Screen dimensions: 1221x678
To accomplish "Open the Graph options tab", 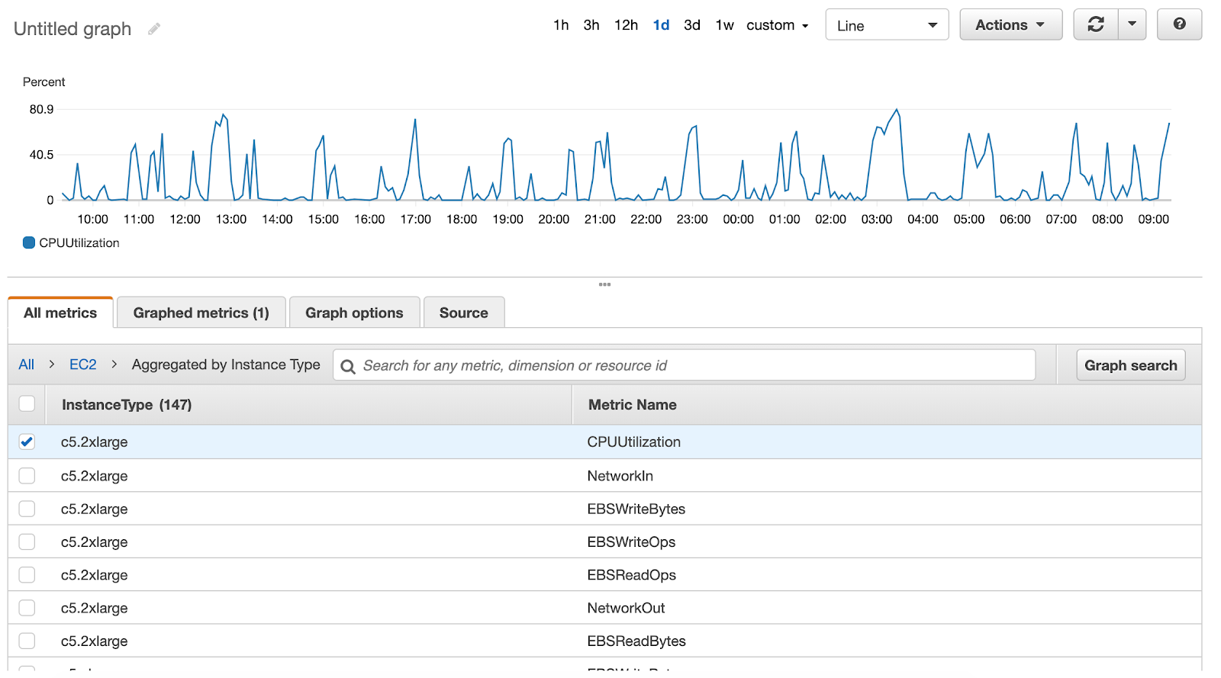I will pyautogui.click(x=354, y=313).
